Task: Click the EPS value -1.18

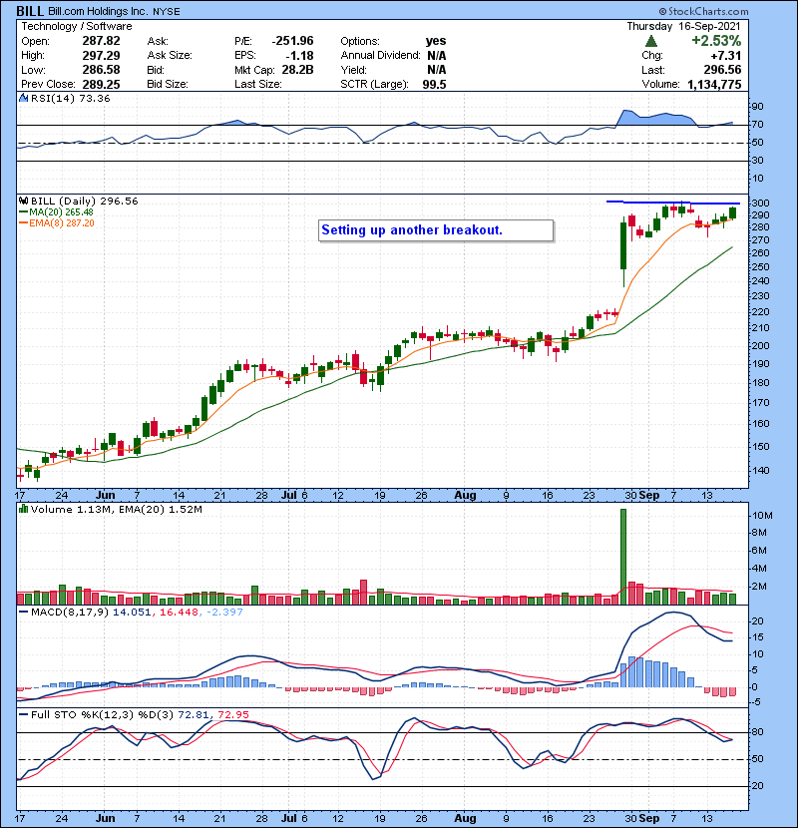Action: (299, 56)
